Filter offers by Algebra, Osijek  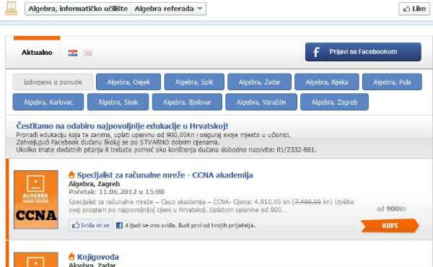128,82
